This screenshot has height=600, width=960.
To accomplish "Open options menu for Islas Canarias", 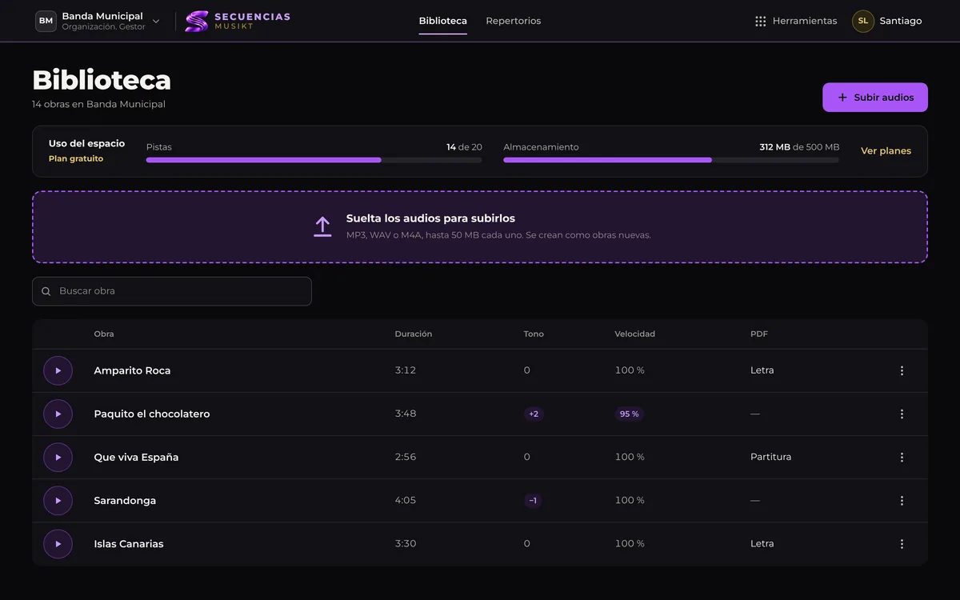I will coord(902,543).
